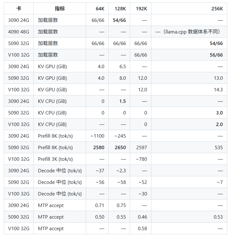
Task: Click Decode 中位 (tok/s) in the V100 row
Action: [x=60, y=194]
